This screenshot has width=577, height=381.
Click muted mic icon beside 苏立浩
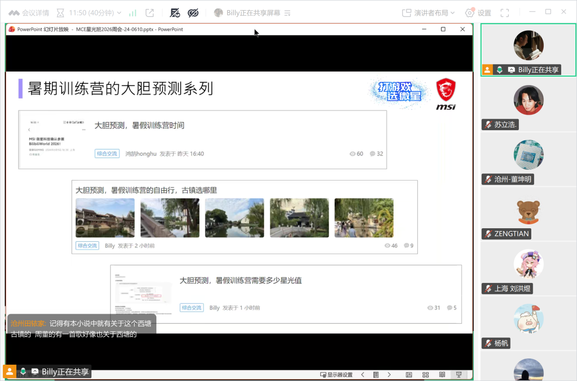488,124
